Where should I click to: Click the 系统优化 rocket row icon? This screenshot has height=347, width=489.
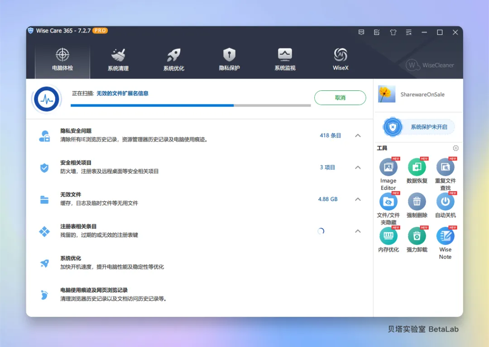coord(44,263)
